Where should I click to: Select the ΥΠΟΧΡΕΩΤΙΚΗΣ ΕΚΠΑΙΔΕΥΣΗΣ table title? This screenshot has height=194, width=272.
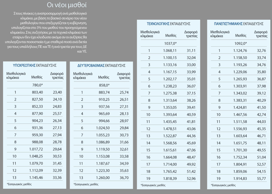tap(35, 65)
